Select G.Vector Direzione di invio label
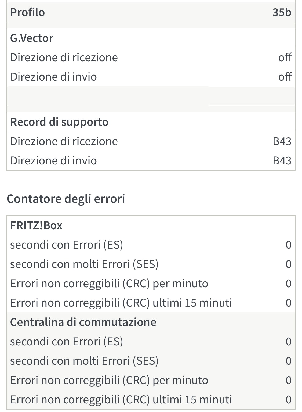Image resolution: width=302 pixels, height=412 pixels. [53, 77]
